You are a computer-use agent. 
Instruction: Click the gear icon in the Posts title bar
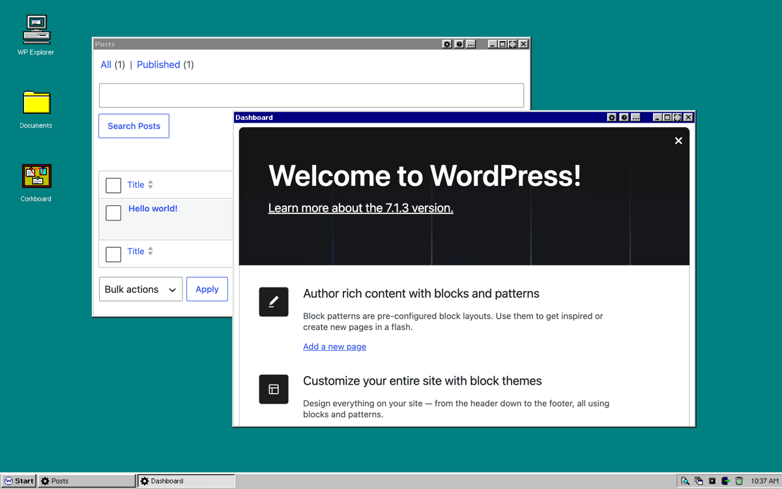(447, 44)
